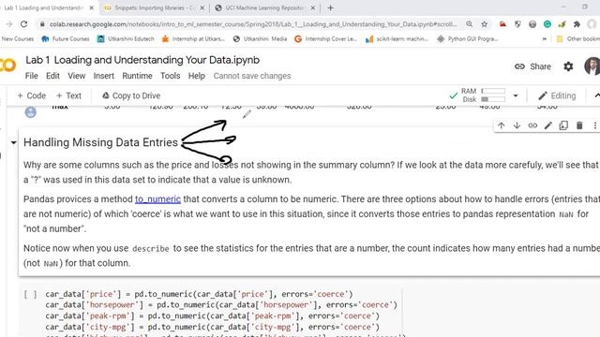Close the UCI Machine Learning Repository tab
Screen dimensions: 600x337
point(312,7)
